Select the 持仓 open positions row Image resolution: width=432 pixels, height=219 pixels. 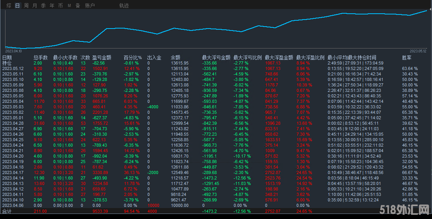7,63
